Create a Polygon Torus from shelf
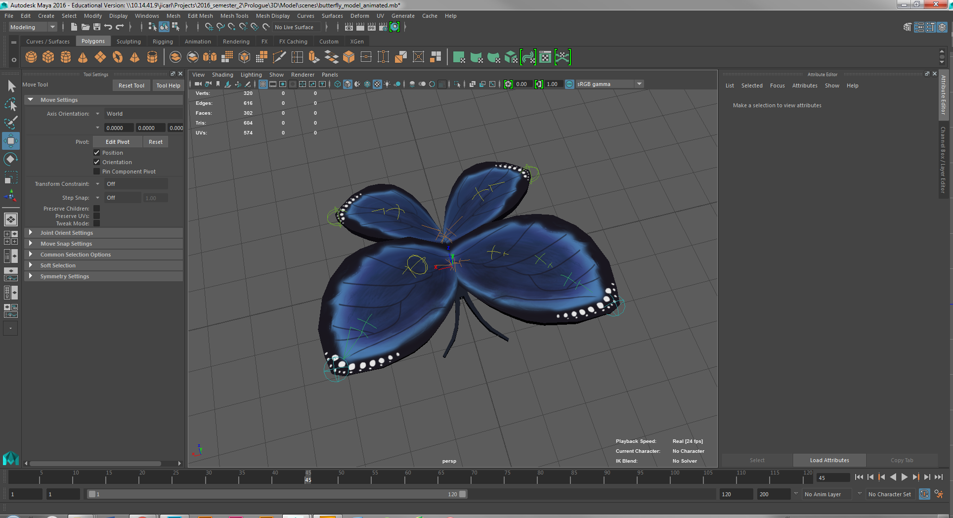Screen dimensions: 953x518 118,57
